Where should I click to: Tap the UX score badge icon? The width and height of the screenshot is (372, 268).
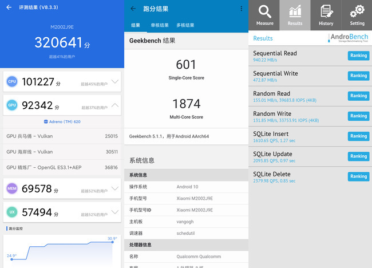pos(12,212)
